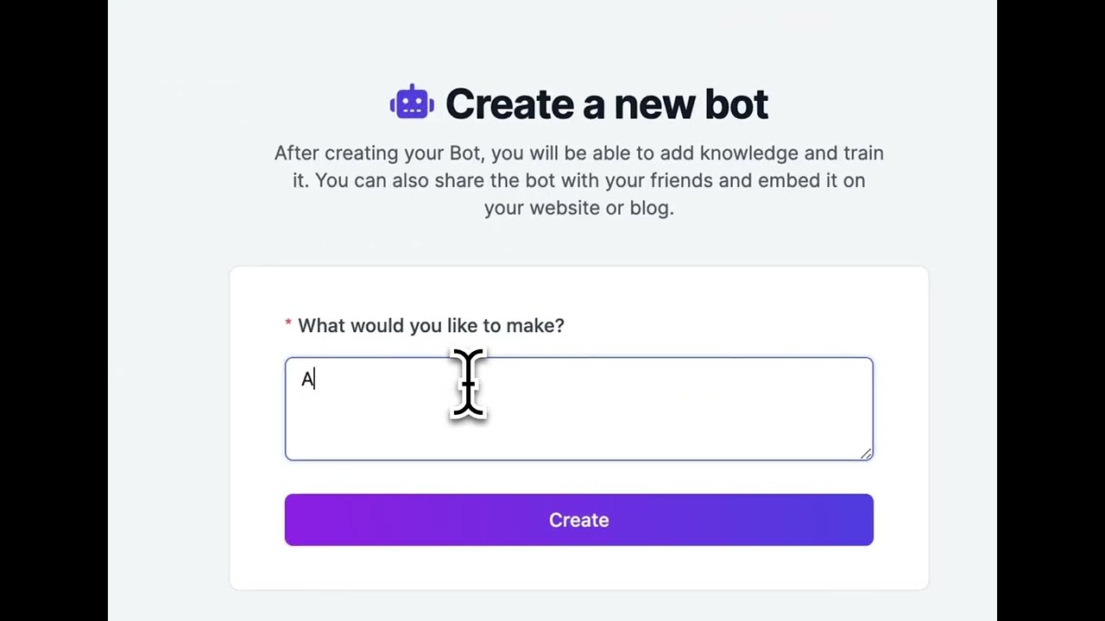Click the 'your website or blog.' text line
Screen dimensions: 1105x621
coord(578,208)
